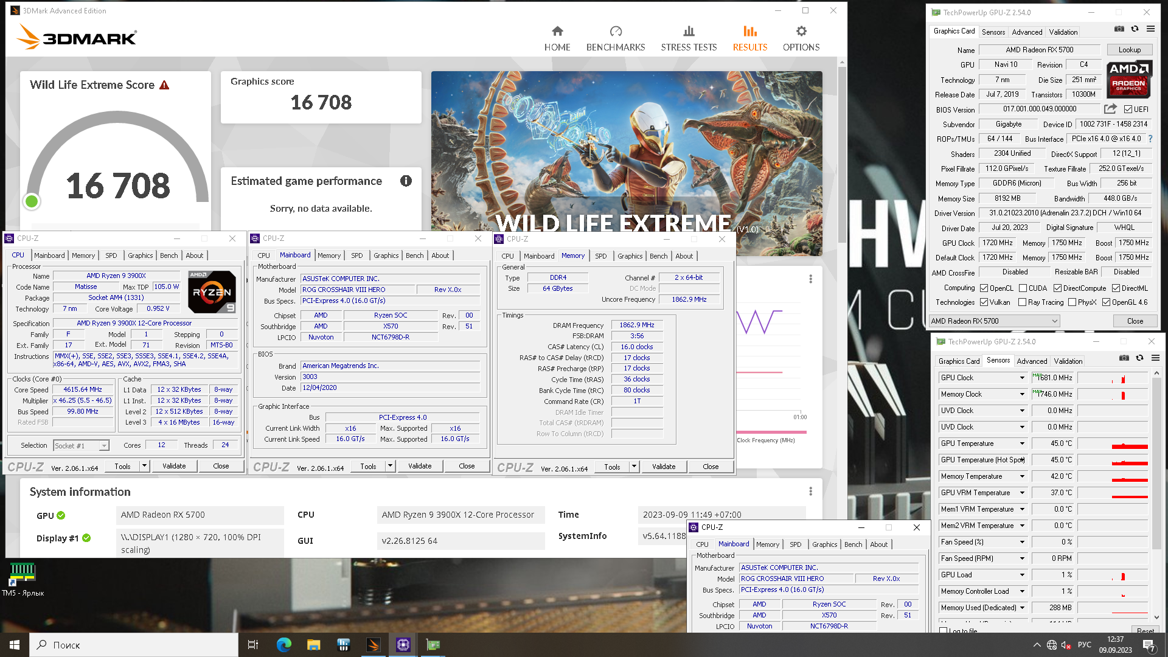This screenshot has width=1168, height=657.
Task: Refresh the GPU-Z Graphics Card window
Action: click(1135, 29)
